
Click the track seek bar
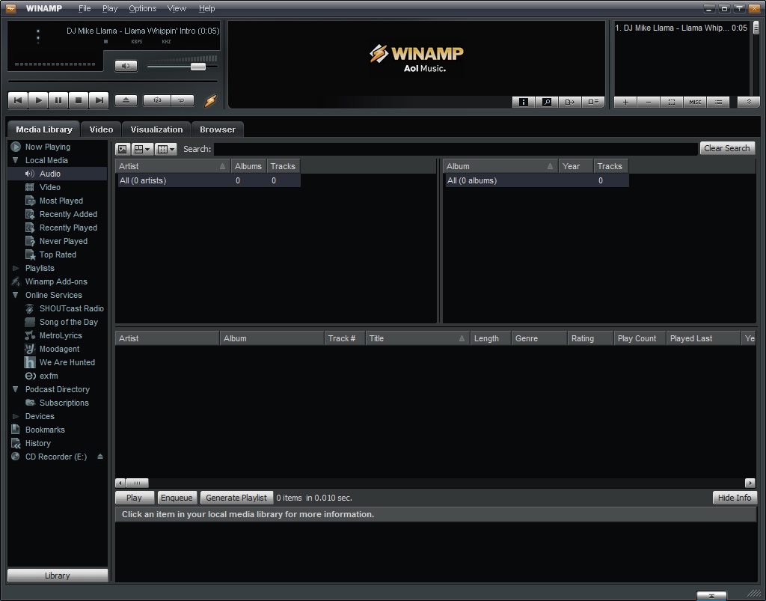click(113, 81)
